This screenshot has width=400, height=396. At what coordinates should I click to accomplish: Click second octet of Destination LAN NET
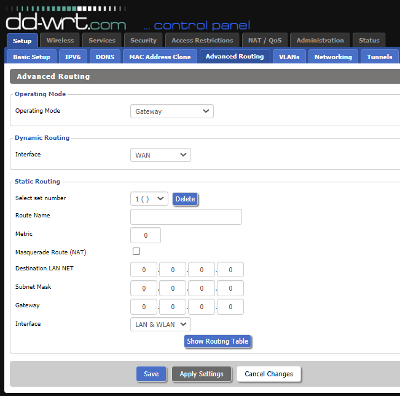coord(173,270)
